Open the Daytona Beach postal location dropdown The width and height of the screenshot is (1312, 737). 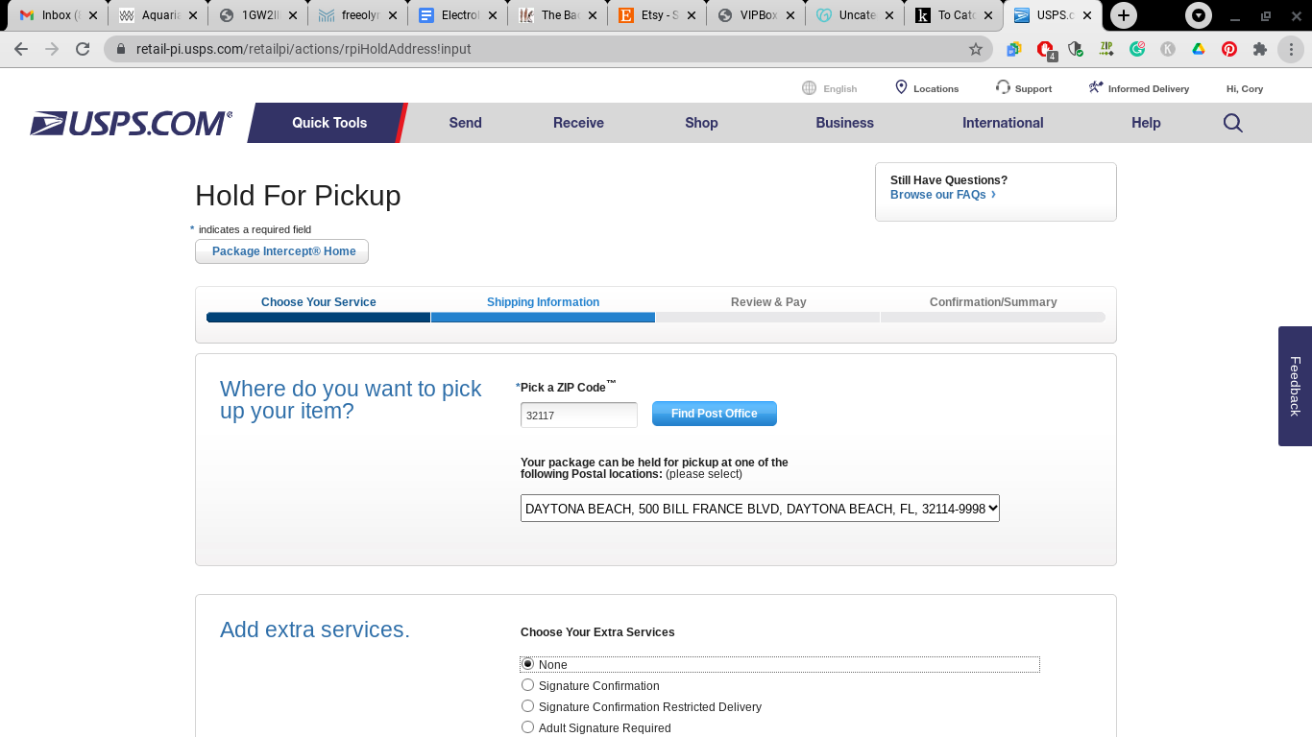[x=760, y=508]
